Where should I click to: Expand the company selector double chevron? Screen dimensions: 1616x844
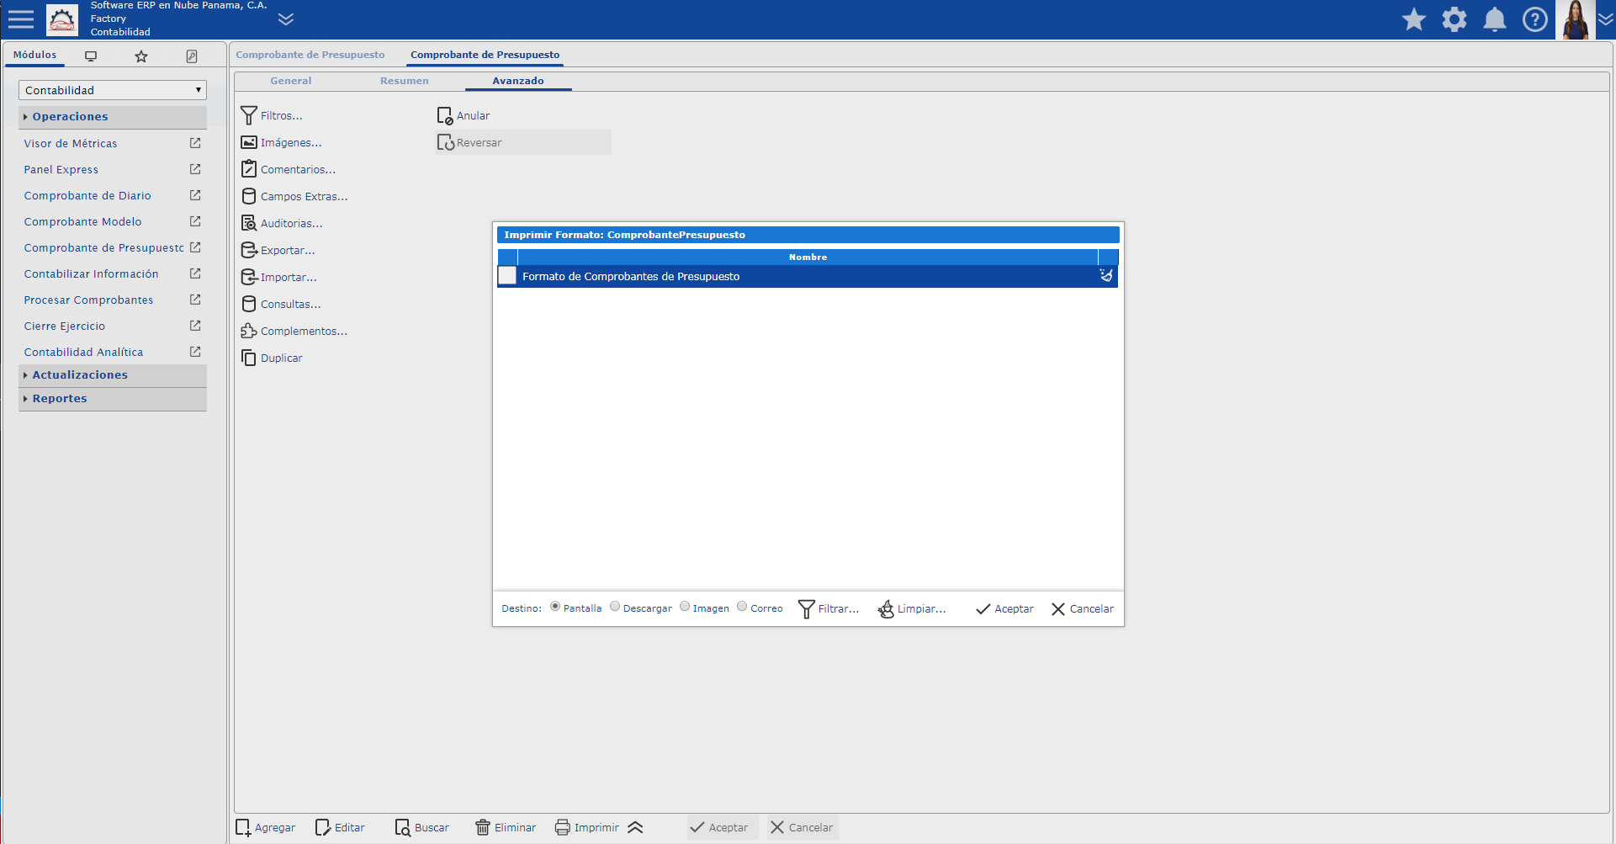click(286, 19)
